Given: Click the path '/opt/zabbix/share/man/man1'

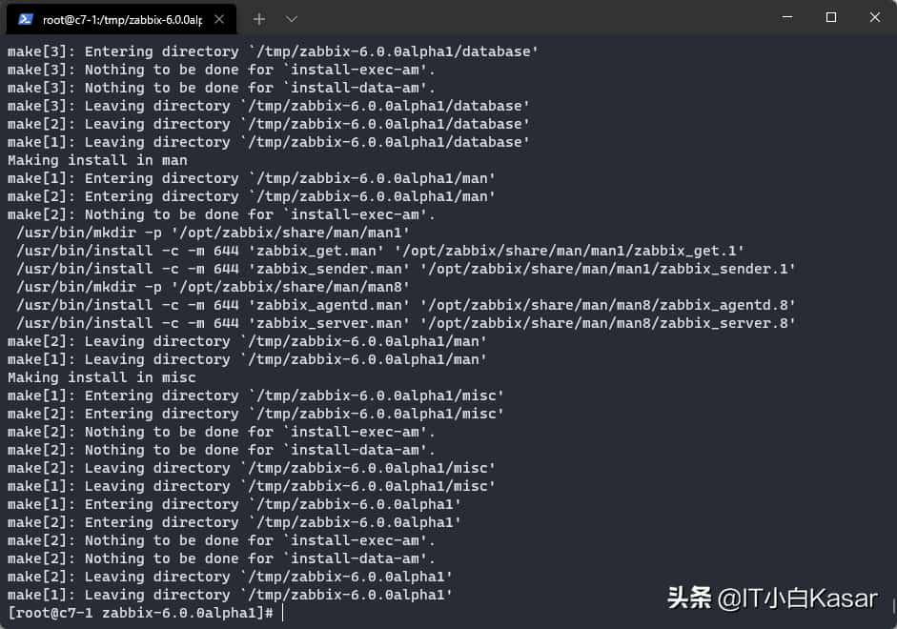Looking at the screenshot, I should tap(289, 233).
